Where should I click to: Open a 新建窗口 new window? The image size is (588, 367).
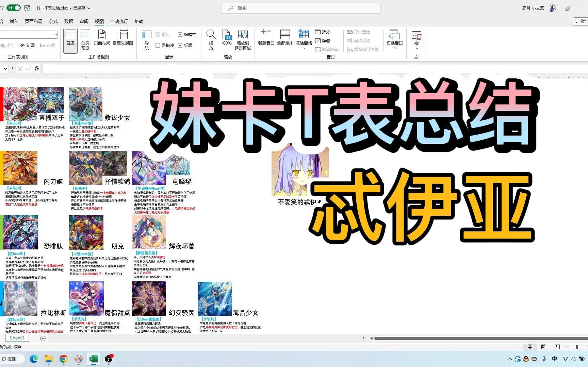266,37
